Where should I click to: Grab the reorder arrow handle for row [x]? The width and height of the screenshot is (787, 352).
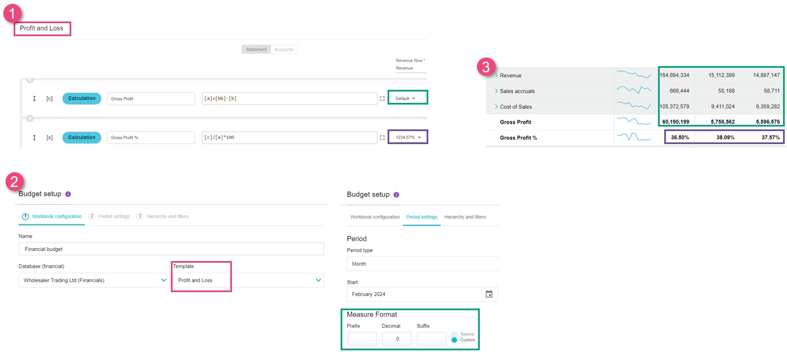[x=35, y=137]
